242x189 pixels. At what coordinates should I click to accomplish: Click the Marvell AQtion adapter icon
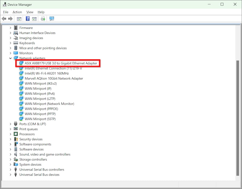21,79
